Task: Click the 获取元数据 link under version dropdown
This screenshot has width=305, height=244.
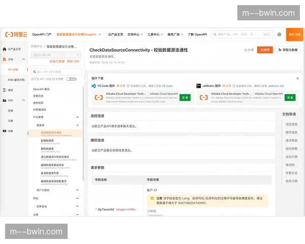Action: click(x=57, y=62)
